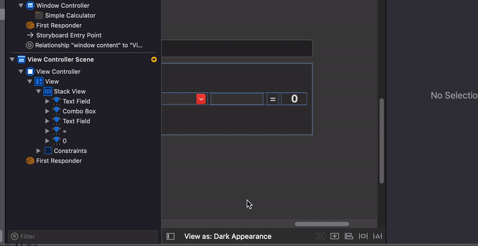478x246 pixels.
Task: Click the view controller scene title bar
Action: pyautogui.click(x=237, y=48)
